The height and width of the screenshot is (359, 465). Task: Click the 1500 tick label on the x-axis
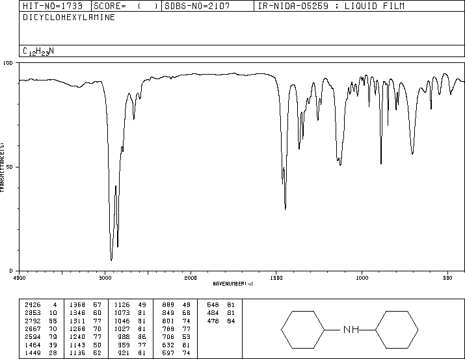[x=276, y=278]
